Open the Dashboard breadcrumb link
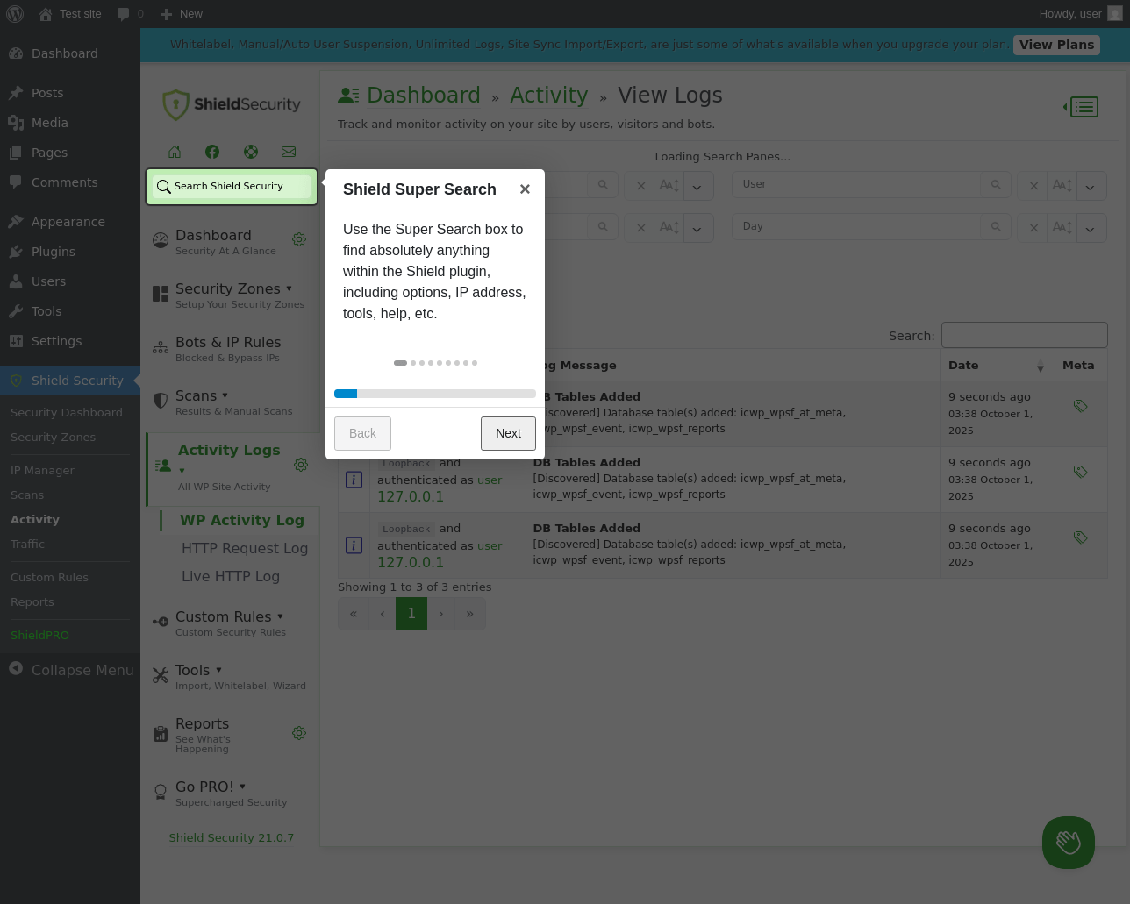 (424, 95)
